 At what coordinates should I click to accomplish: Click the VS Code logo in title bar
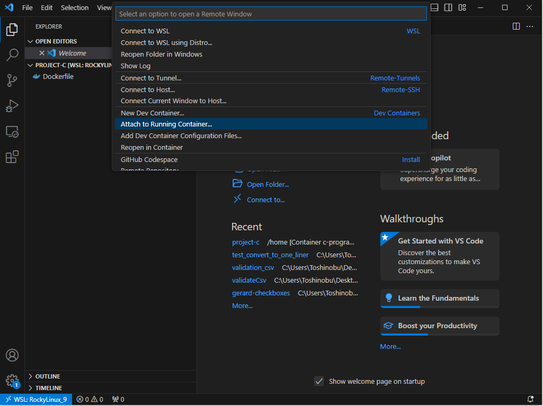coord(9,7)
